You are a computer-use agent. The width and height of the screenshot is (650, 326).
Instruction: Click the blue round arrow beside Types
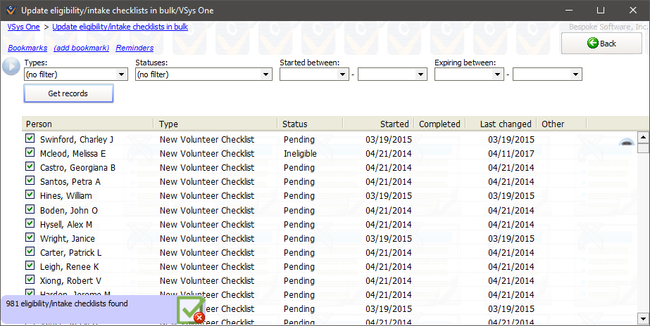[x=11, y=67]
